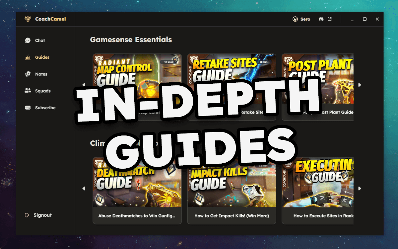Screen dimensions: 398x249
Task: Click the Signout arrow icon
Action: coord(27,215)
